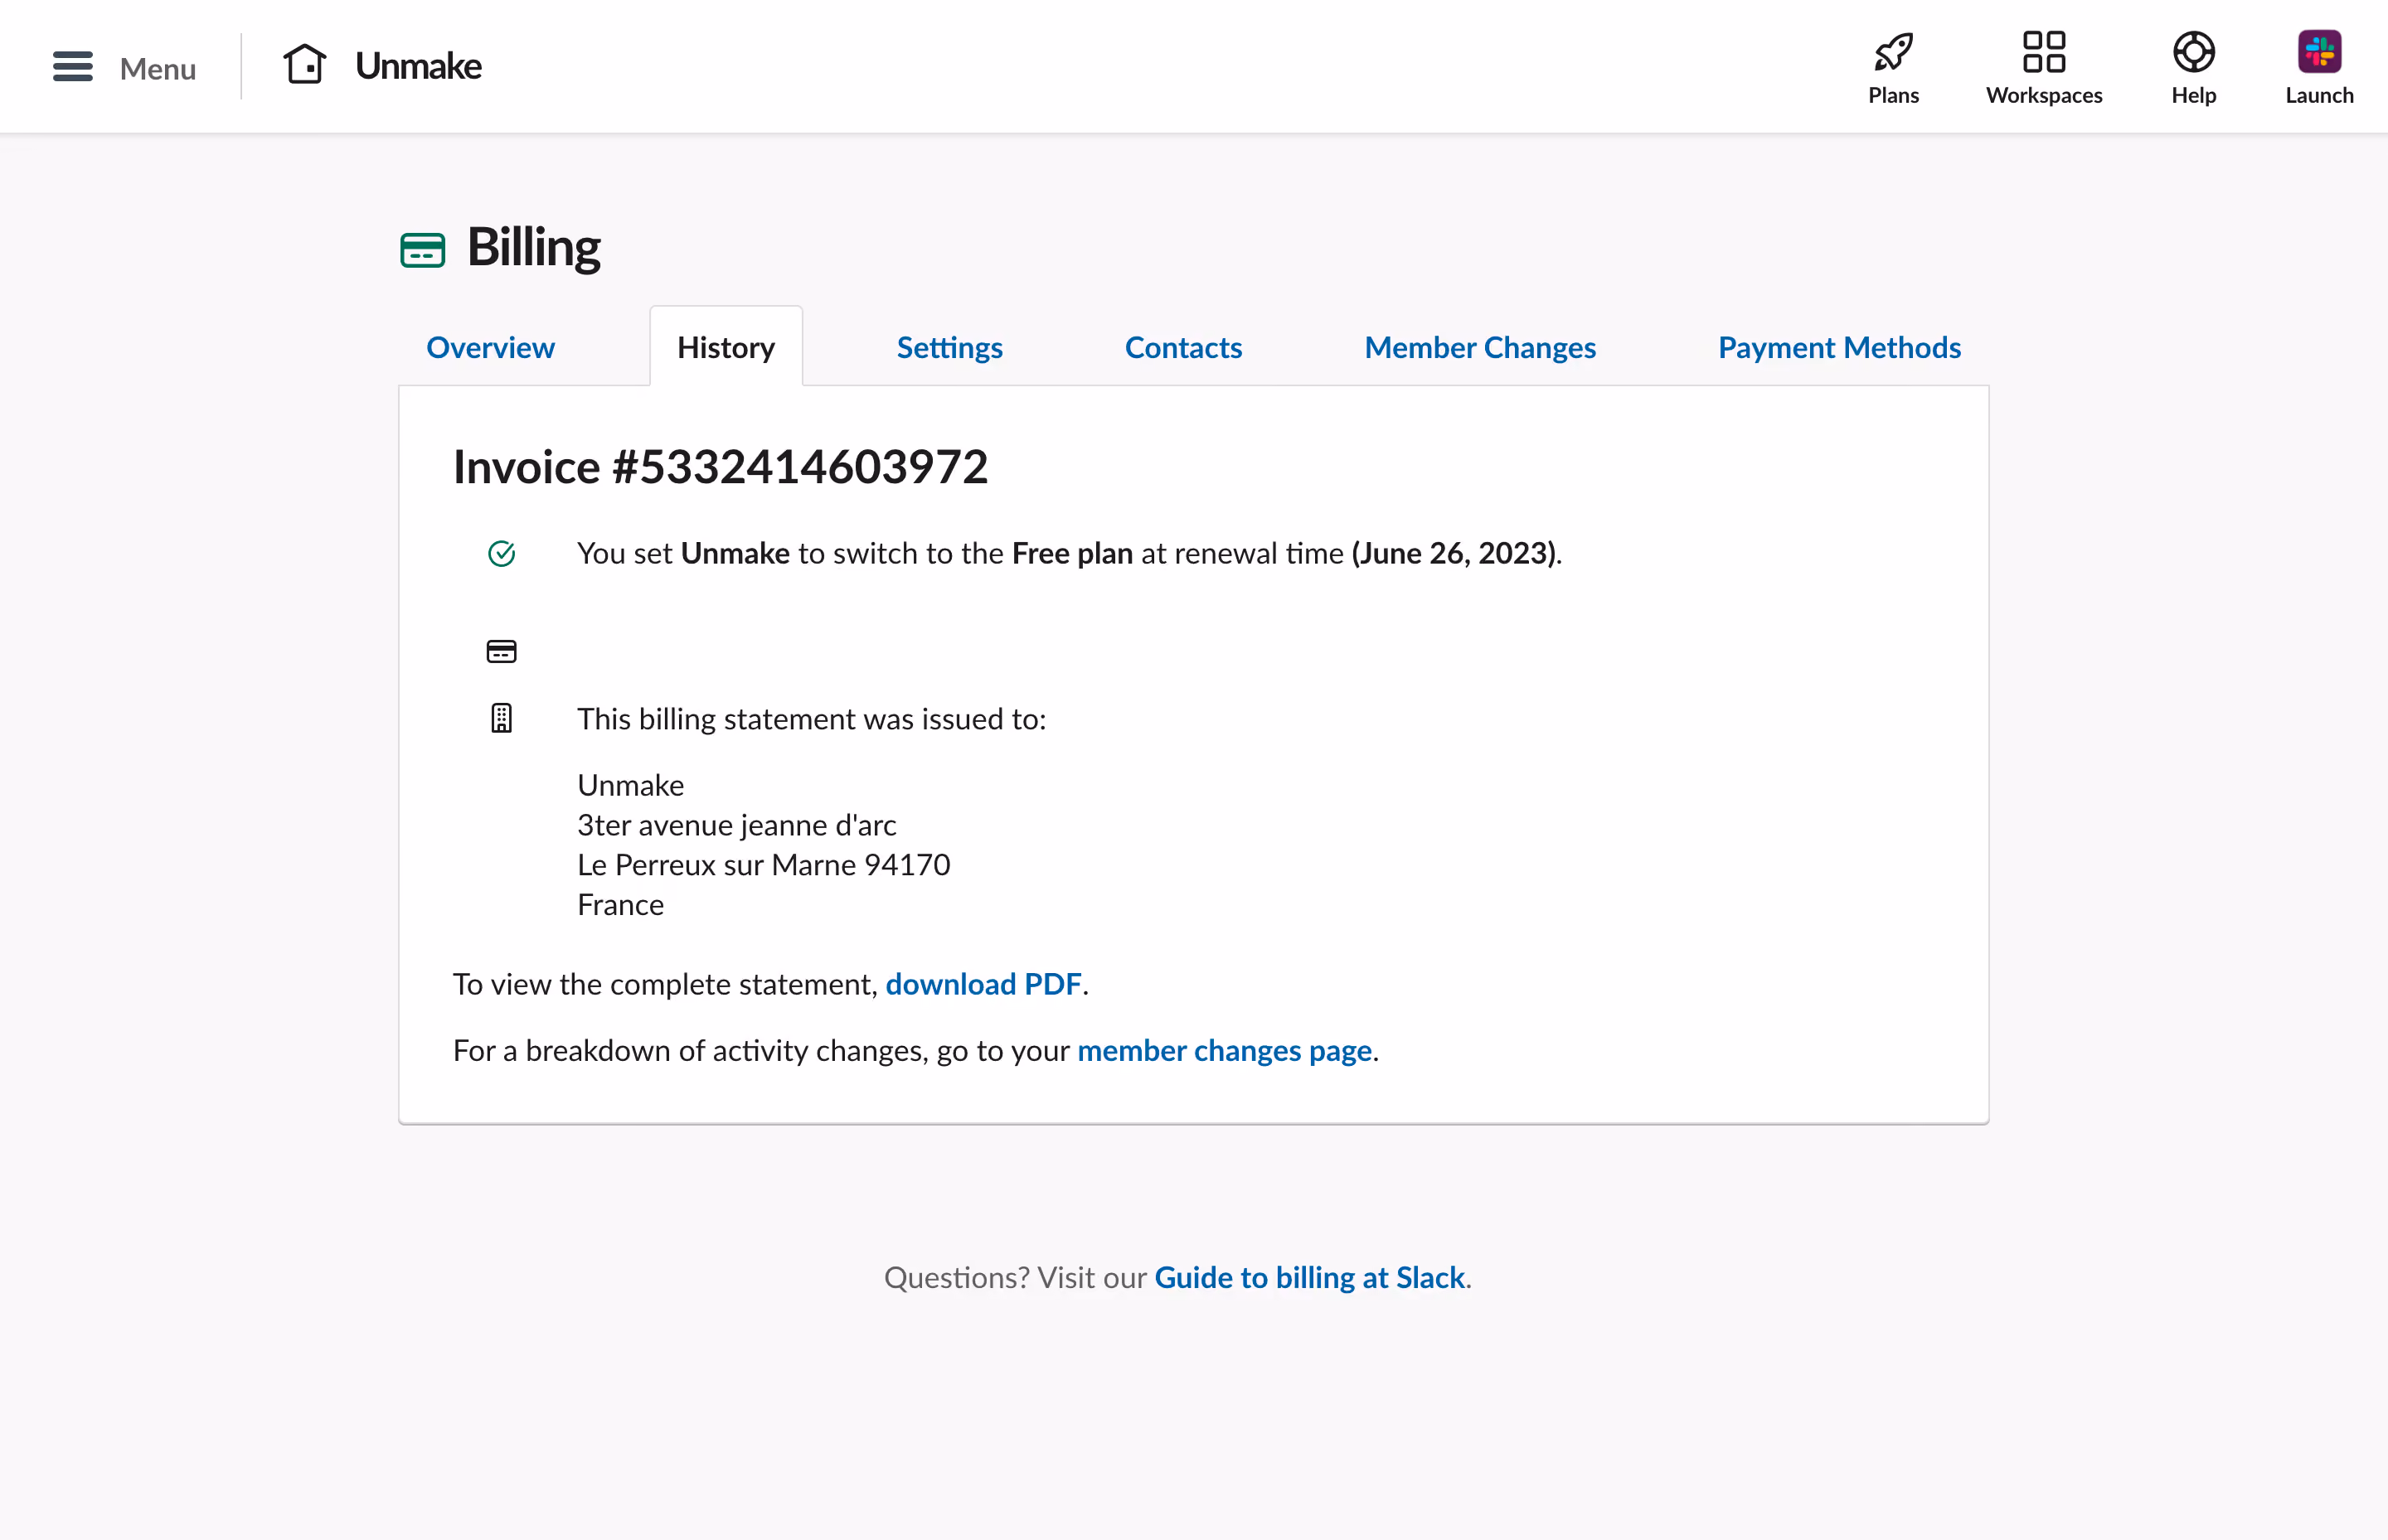The height and width of the screenshot is (1540, 2388).
Task: Launch Slack using the Slack logo icon
Action: point(2319,53)
